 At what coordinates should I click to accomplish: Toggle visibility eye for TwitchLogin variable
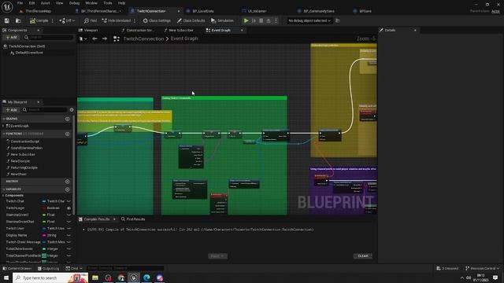pyautogui.click(x=69, y=208)
